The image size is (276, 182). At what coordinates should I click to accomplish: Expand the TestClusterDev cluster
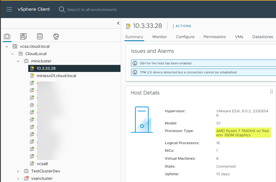point(18,171)
